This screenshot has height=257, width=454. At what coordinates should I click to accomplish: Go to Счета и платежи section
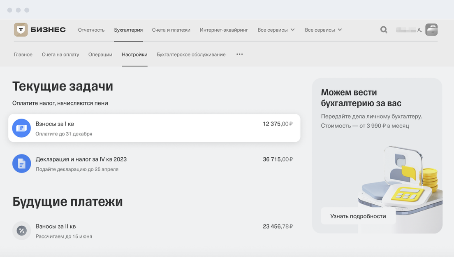point(171,30)
